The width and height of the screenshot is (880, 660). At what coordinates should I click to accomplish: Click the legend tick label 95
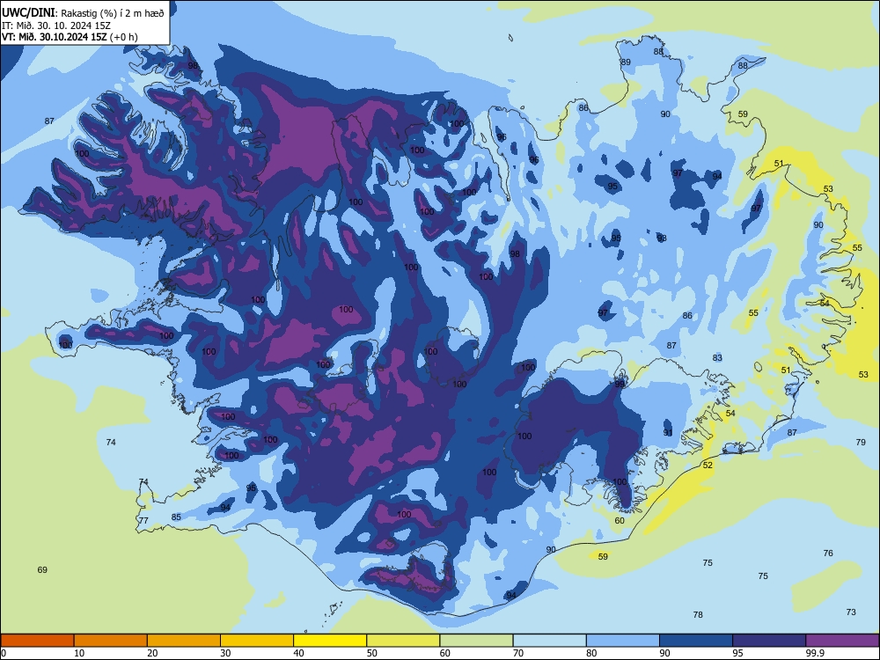[x=738, y=653]
